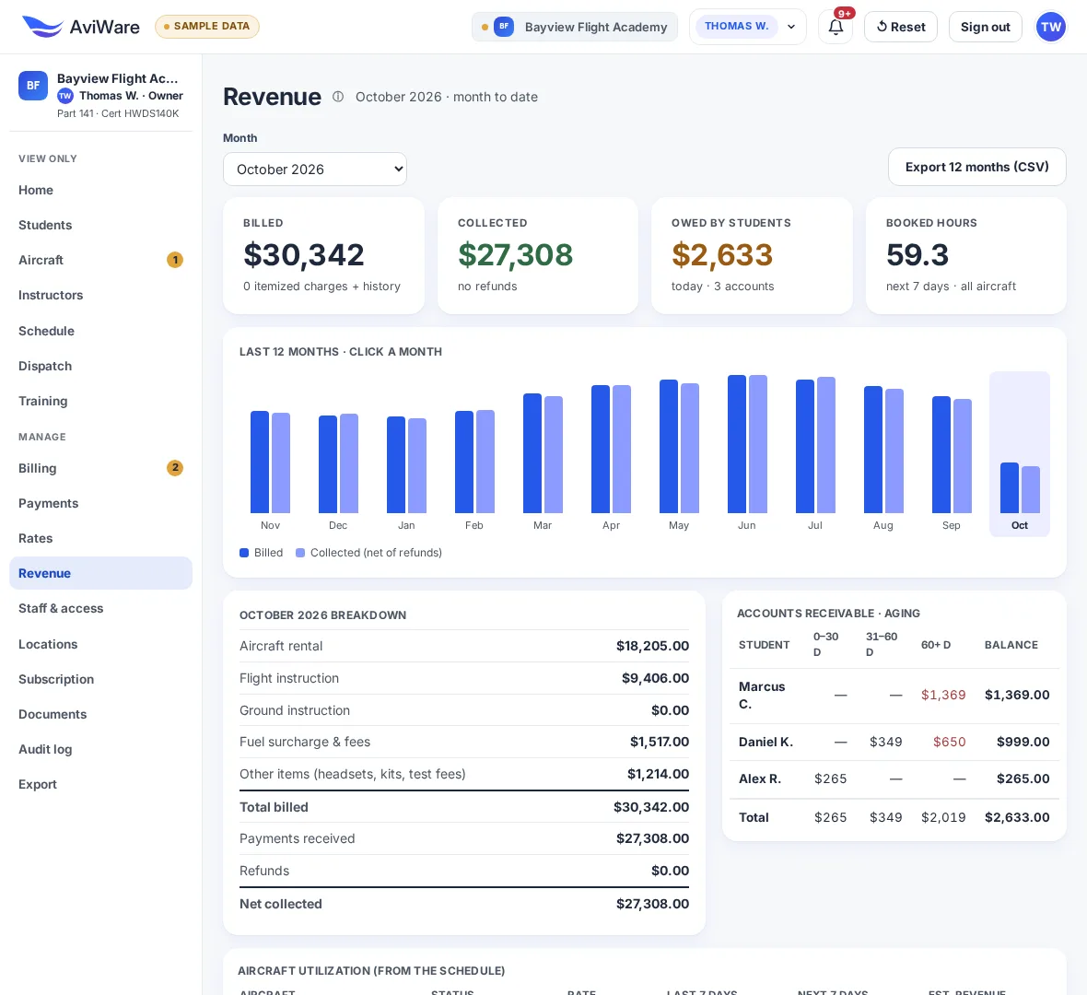Screen dimensions: 1087x995
Task: Open Schedule page
Action: [x=100, y=331]
